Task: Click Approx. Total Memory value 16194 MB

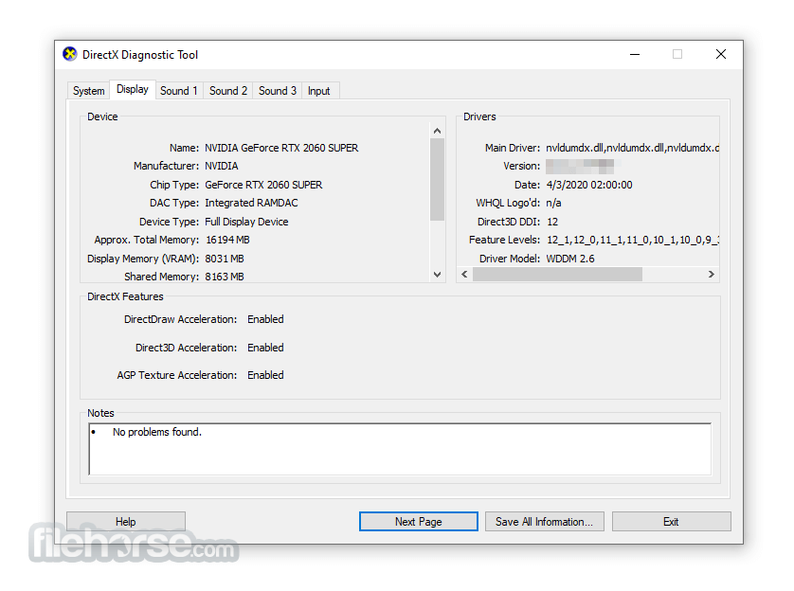Action: pos(227,240)
